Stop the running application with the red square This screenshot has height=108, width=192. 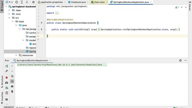click(7, 78)
